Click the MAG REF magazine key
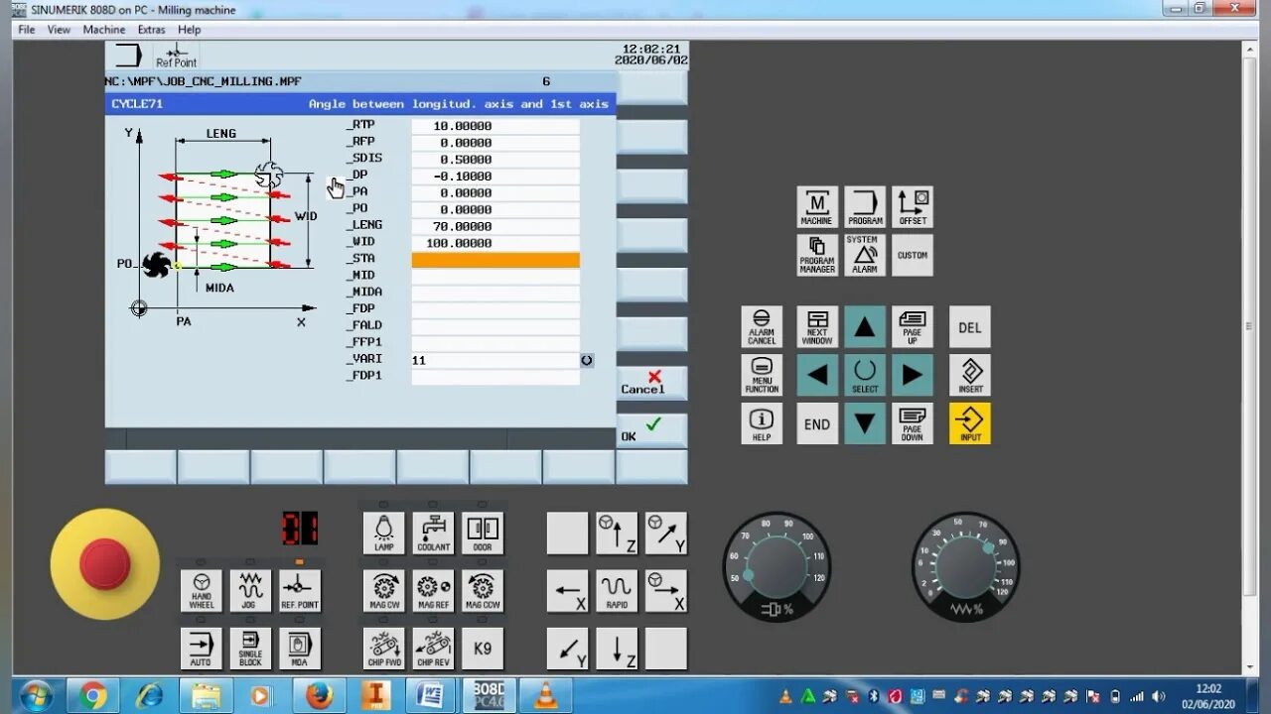The height and width of the screenshot is (714, 1271). 434,590
